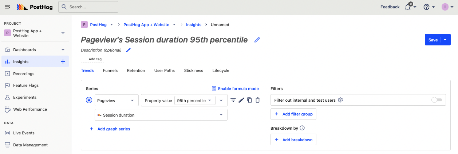The image size is (458, 154).
Task: Click Add filter group button
Action: tap(293, 114)
